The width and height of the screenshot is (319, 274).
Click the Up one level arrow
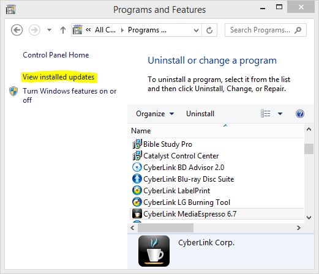click(63, 30)
